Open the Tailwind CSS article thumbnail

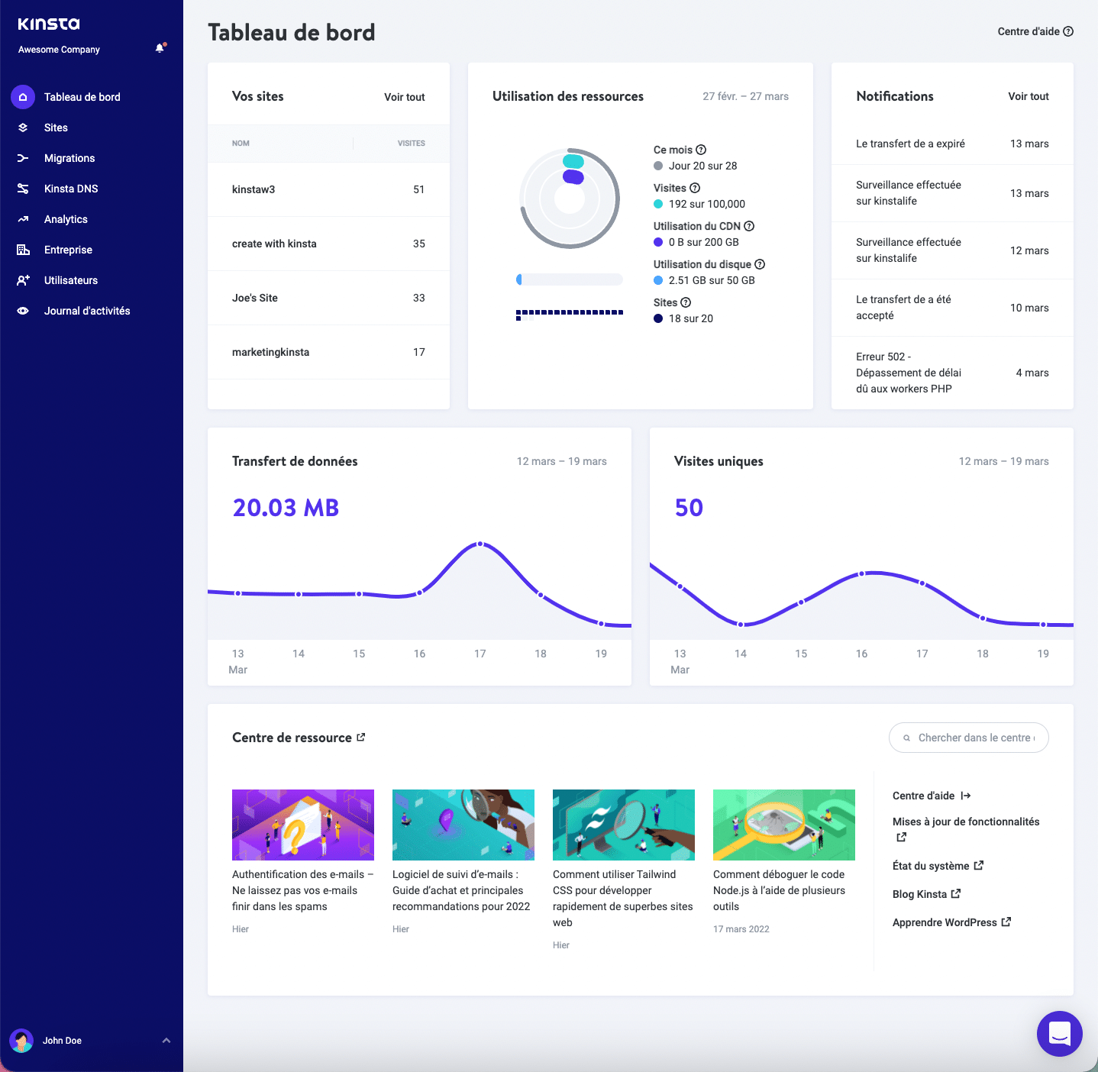click(x=623, y=825)
